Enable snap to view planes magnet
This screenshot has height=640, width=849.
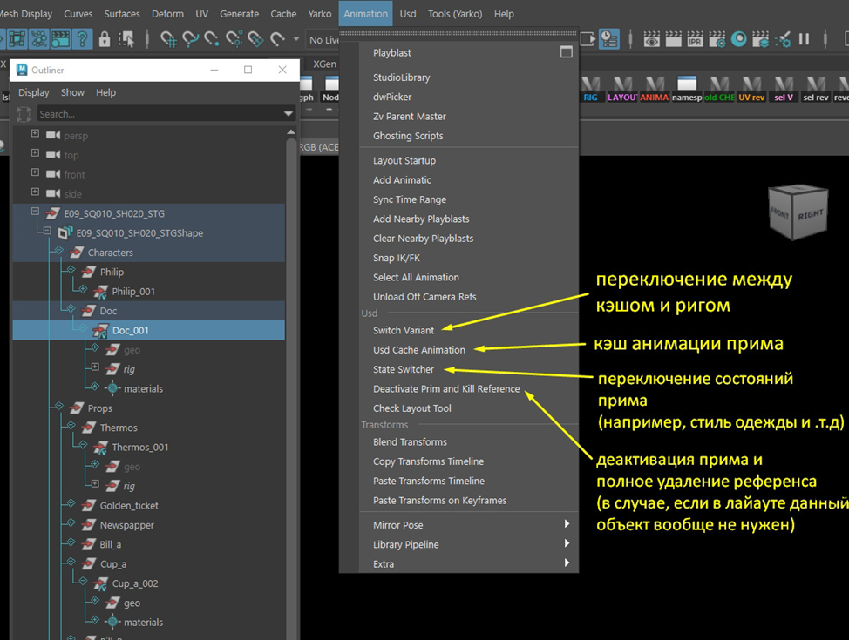pos(255,39)
